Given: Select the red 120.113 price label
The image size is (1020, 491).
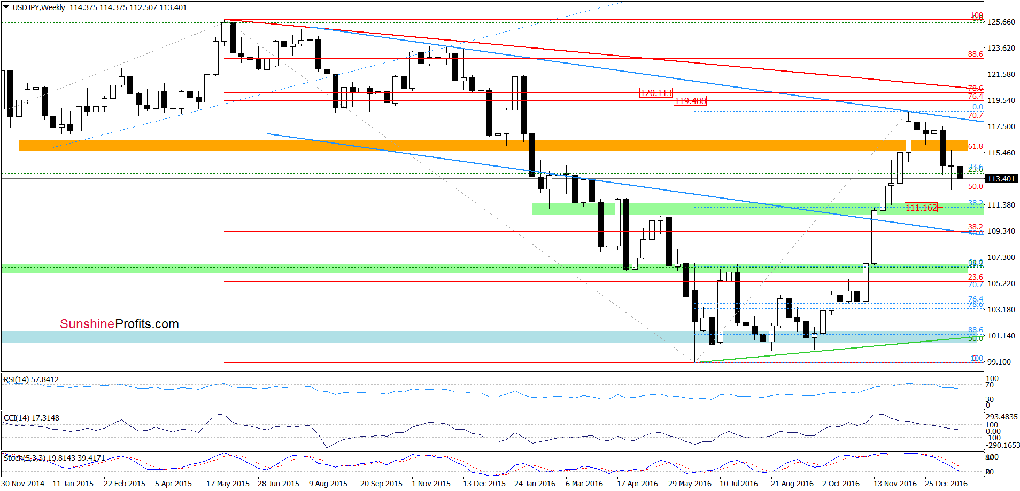Looking at the screenshot, I should pos(656,93).
